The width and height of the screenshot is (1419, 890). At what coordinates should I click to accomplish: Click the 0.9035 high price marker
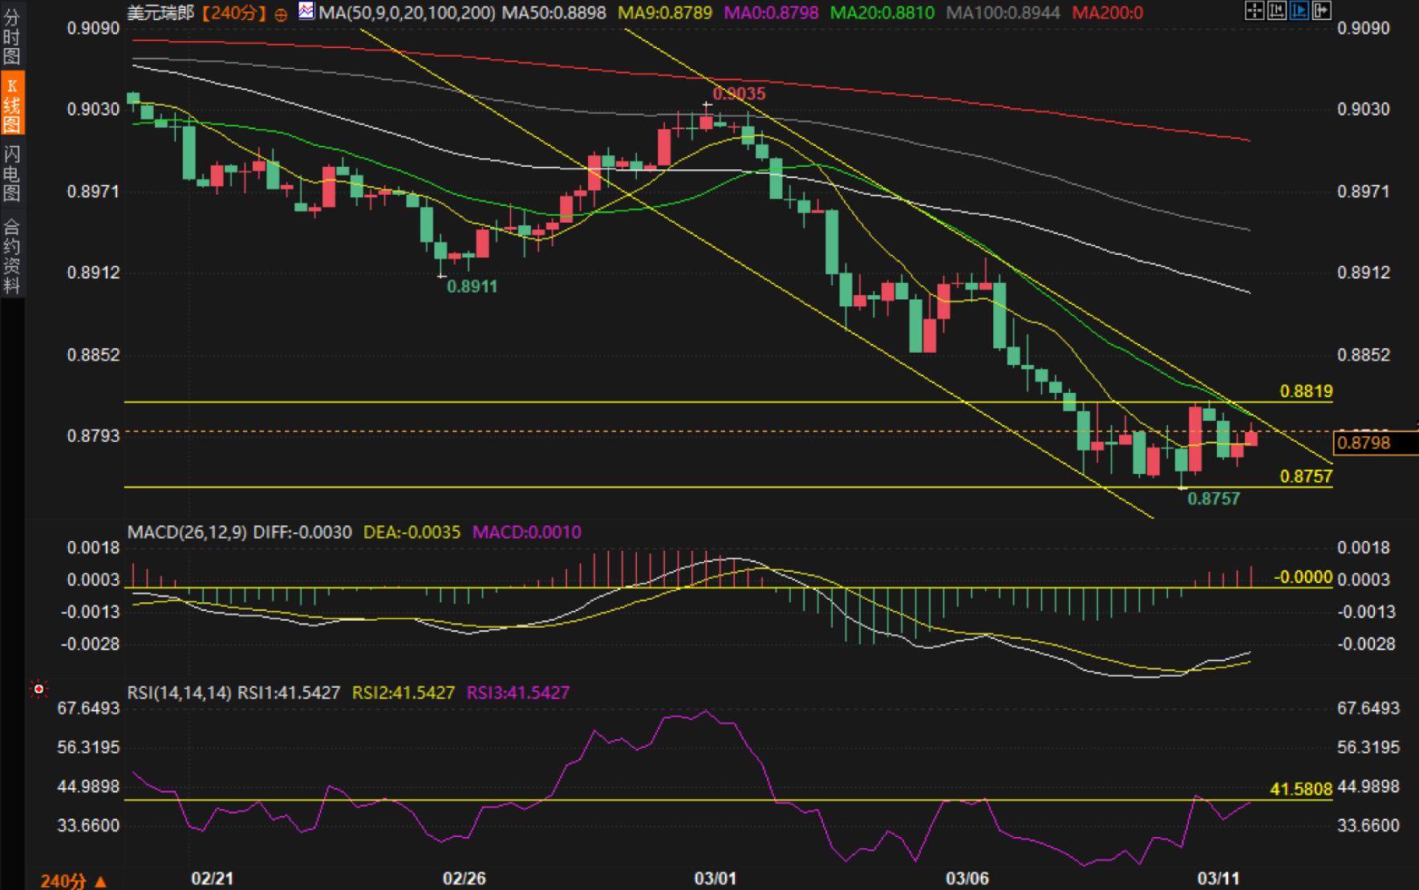tap(739, 94)
